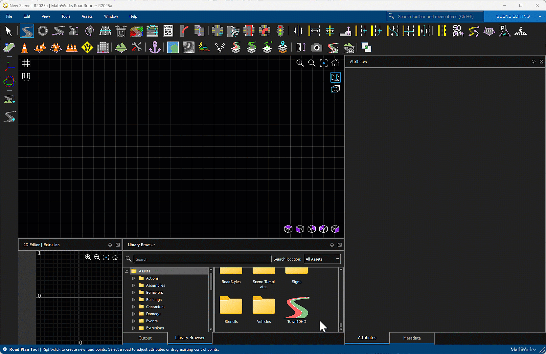The image size is (546, 354).
Task: Open the SCENE EDITING mode dropdown arrow
Action: (x=540, y=16)
